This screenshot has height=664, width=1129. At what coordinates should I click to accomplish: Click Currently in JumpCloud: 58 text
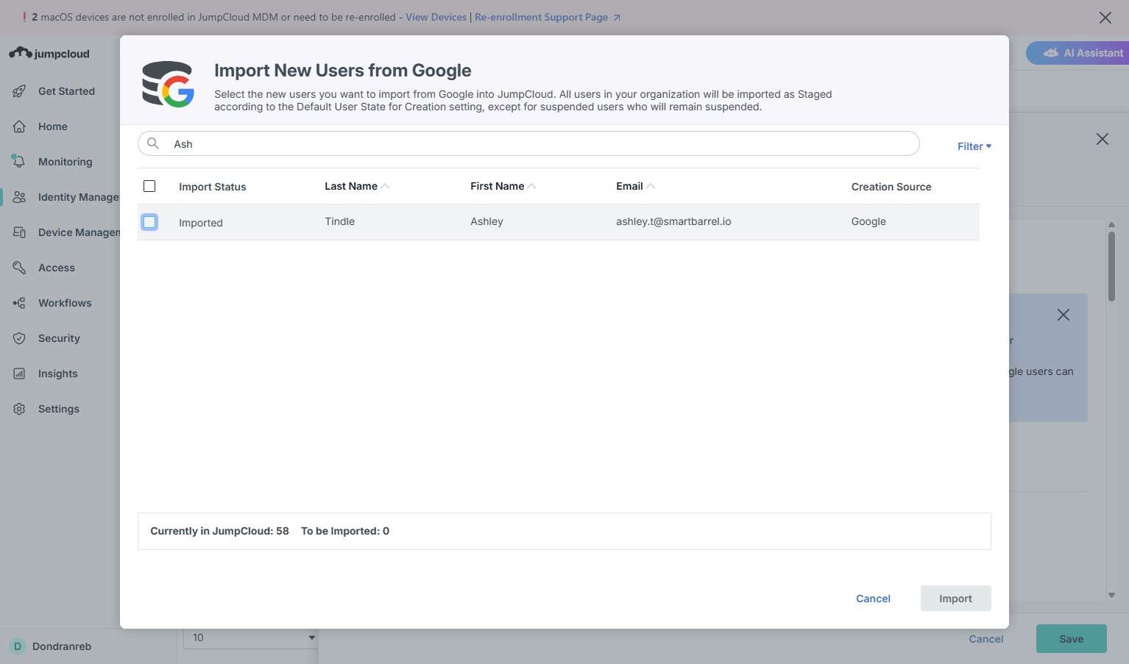click(x=219, y=531)
